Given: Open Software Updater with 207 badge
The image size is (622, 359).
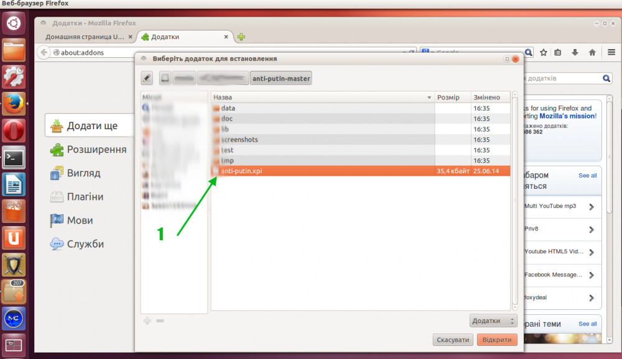Looking at the screenshot, I should pos(14,292).
